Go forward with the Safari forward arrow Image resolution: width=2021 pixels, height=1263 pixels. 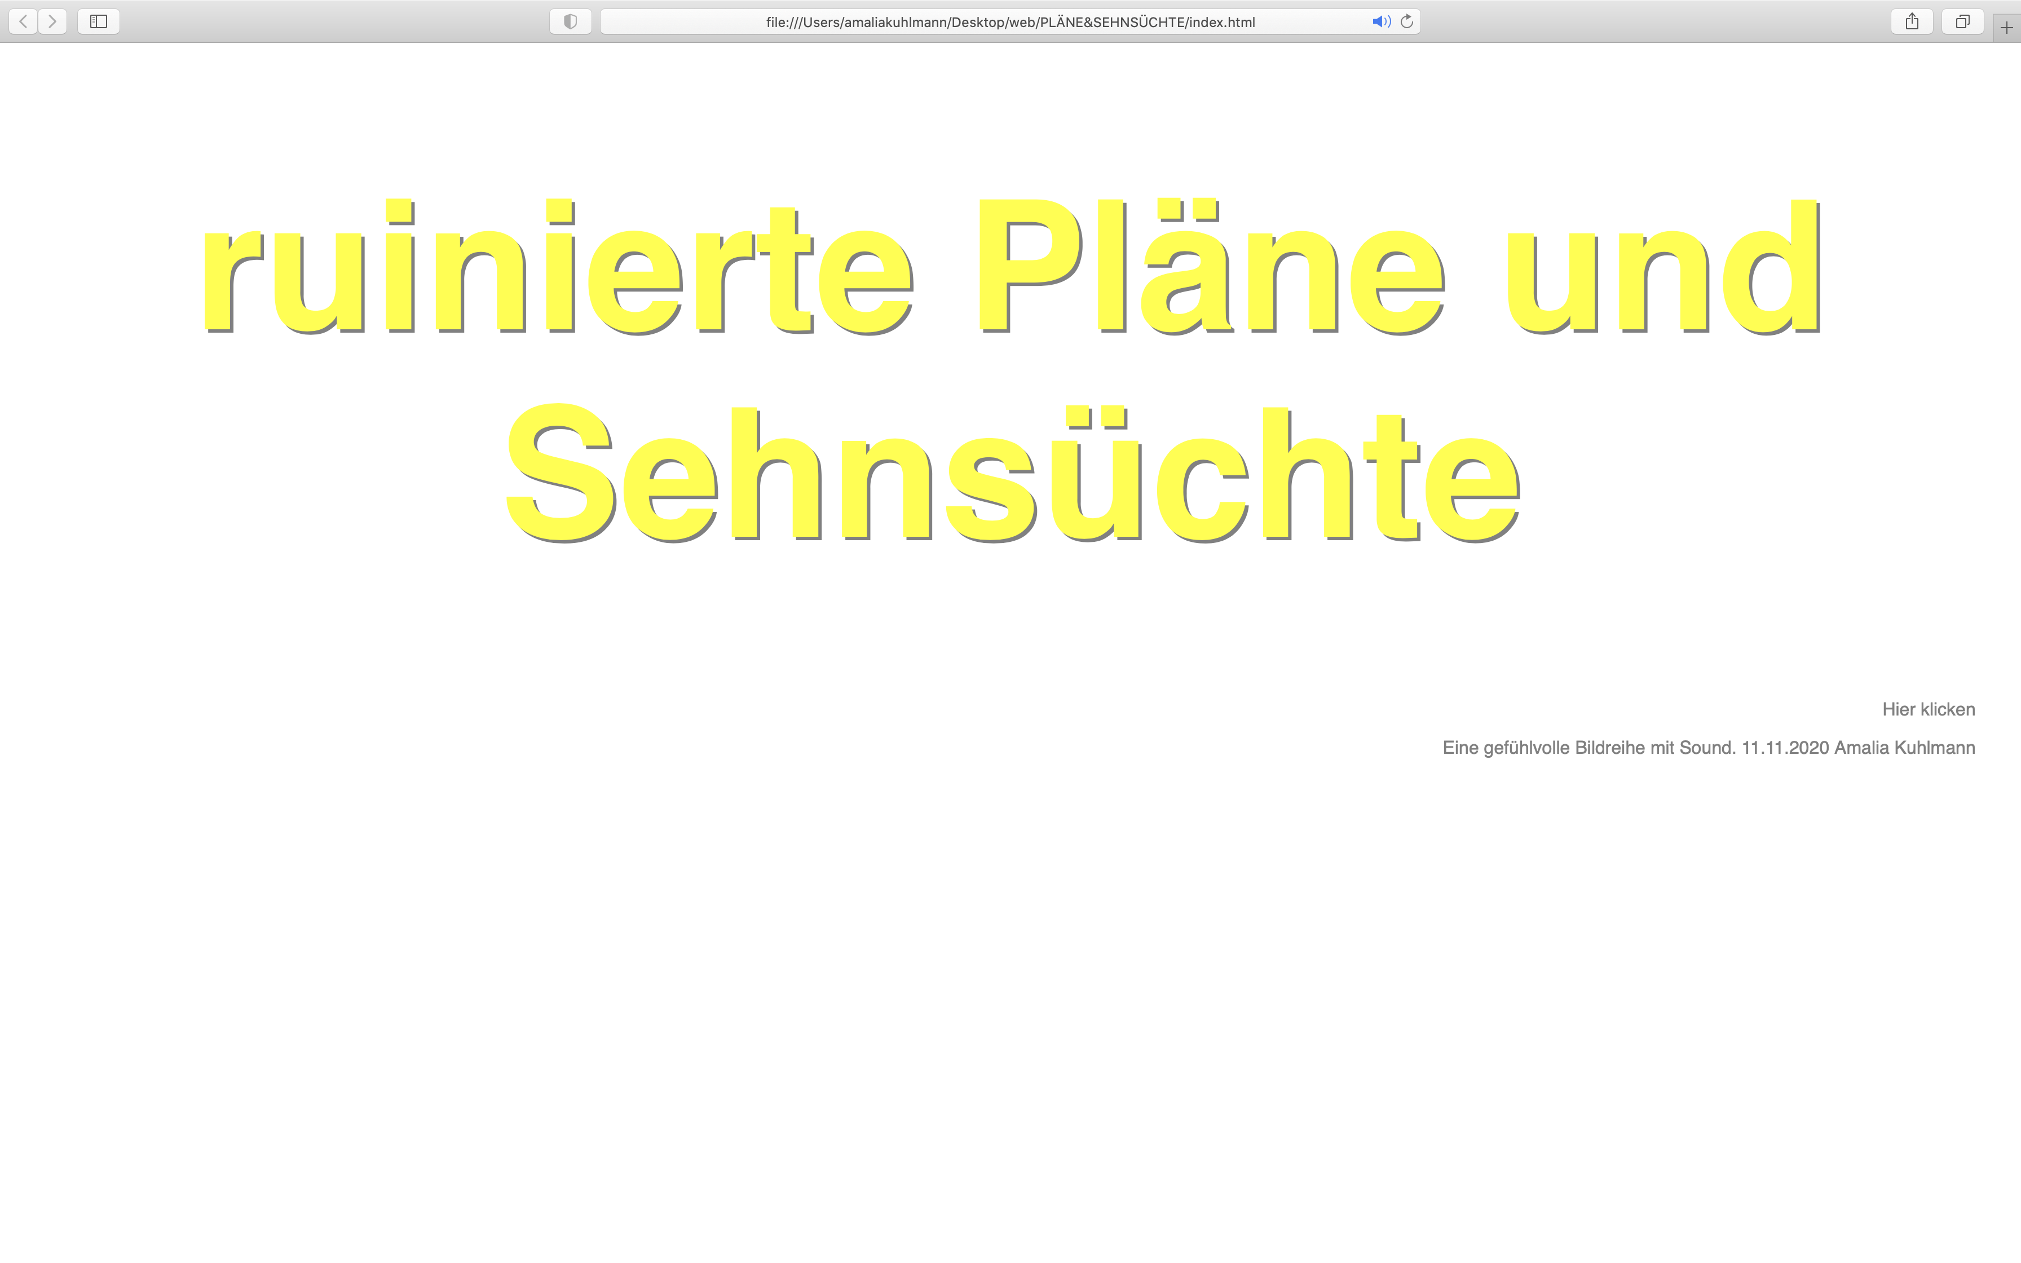pos(52,22)
